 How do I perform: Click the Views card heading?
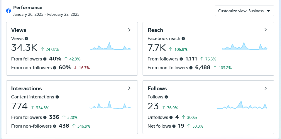(19, 30)
